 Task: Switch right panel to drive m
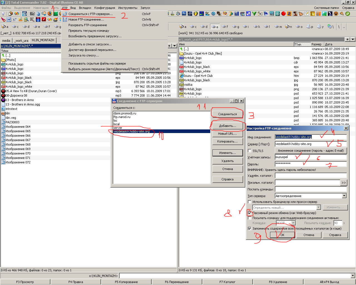click(278, 27)
